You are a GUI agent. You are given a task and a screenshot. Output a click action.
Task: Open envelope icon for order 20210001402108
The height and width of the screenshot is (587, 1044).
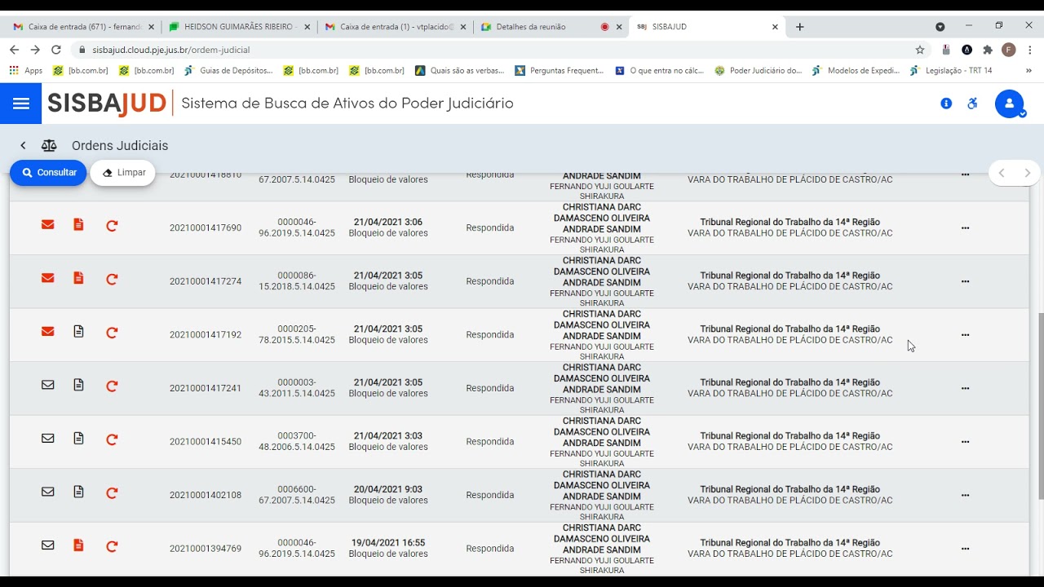(48, 492)
